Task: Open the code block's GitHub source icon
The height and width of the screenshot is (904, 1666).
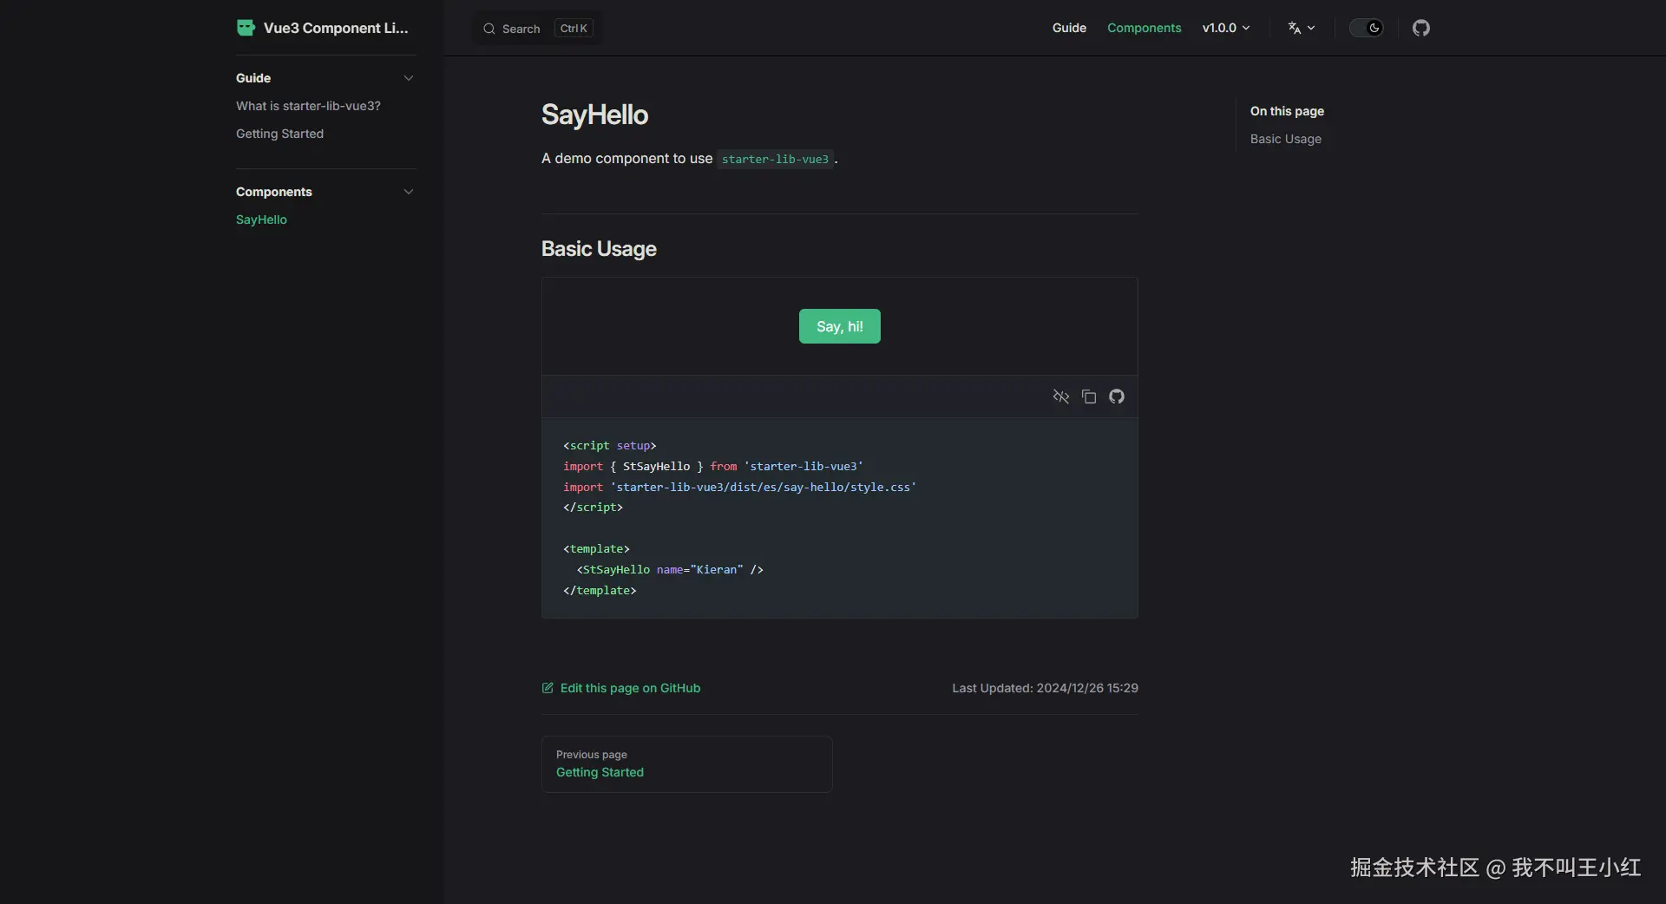Action: (x=1118, y=396)
